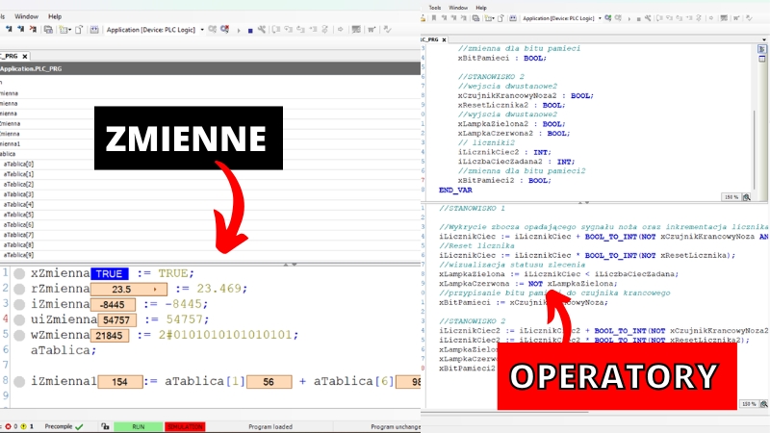Toggle breakpoint on line 2 rZmienna
The width and height of the screenshot is (770, 433).
point(19,290)
